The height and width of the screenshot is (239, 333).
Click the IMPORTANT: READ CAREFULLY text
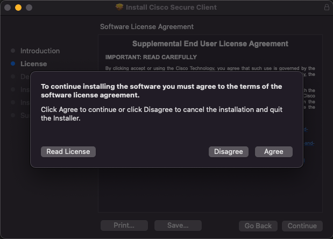point(151,57)
